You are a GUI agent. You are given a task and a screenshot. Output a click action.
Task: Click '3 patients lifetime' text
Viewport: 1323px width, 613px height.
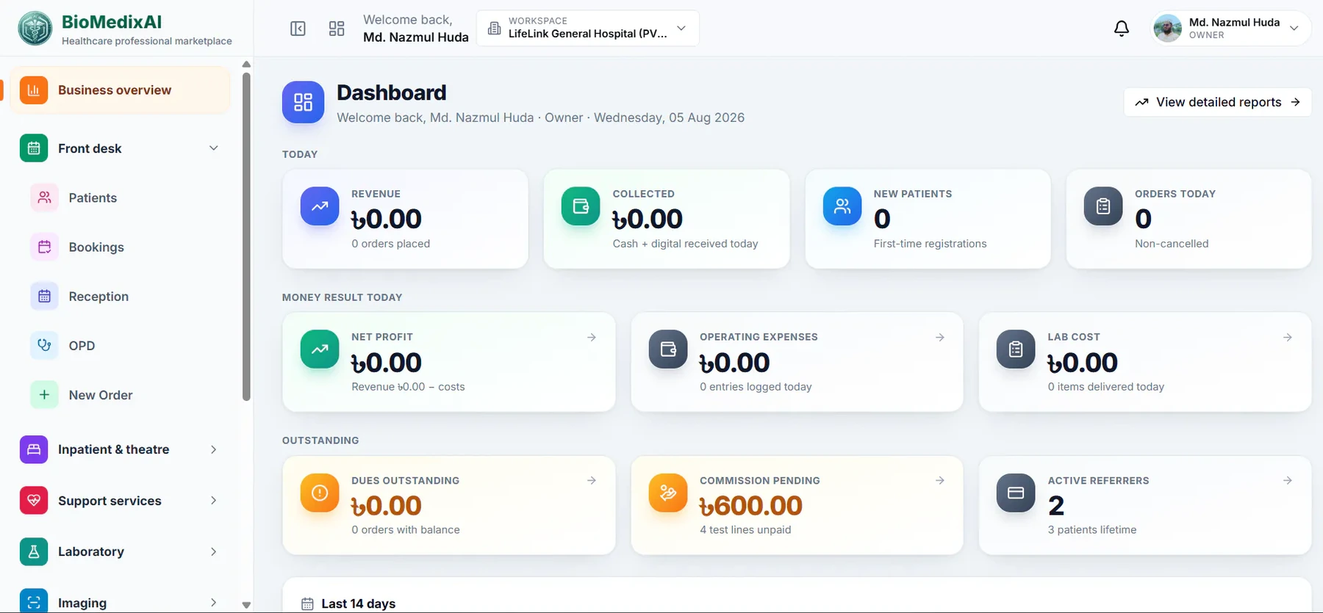(1091, 529)
